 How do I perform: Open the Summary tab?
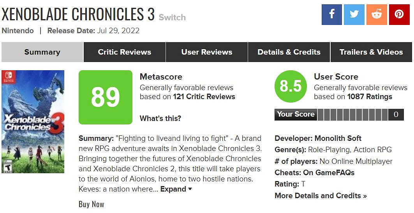pyautogui.click(x=42, y=52)
